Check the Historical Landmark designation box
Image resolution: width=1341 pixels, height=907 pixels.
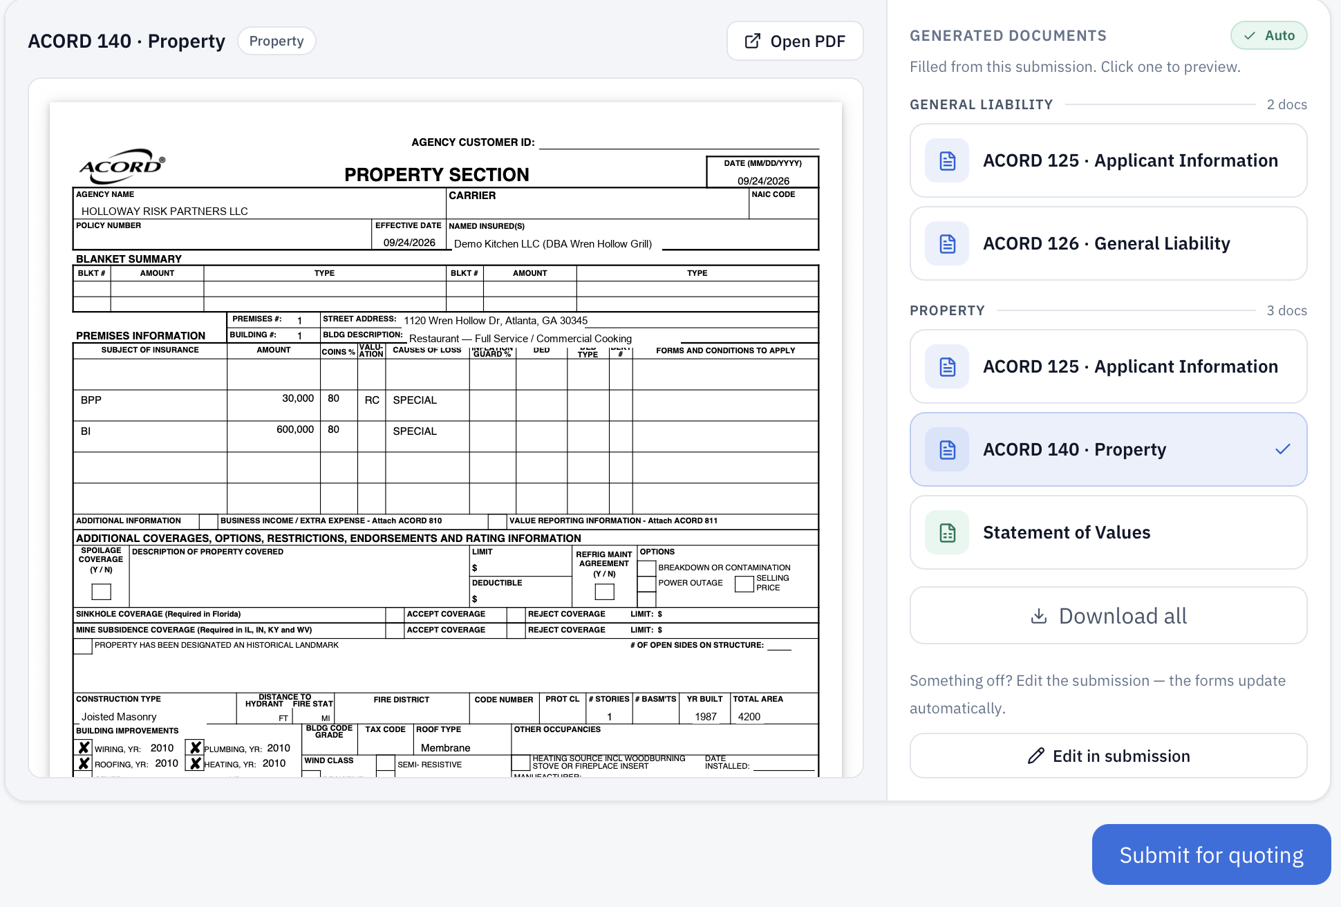click(x=83, y=646)
